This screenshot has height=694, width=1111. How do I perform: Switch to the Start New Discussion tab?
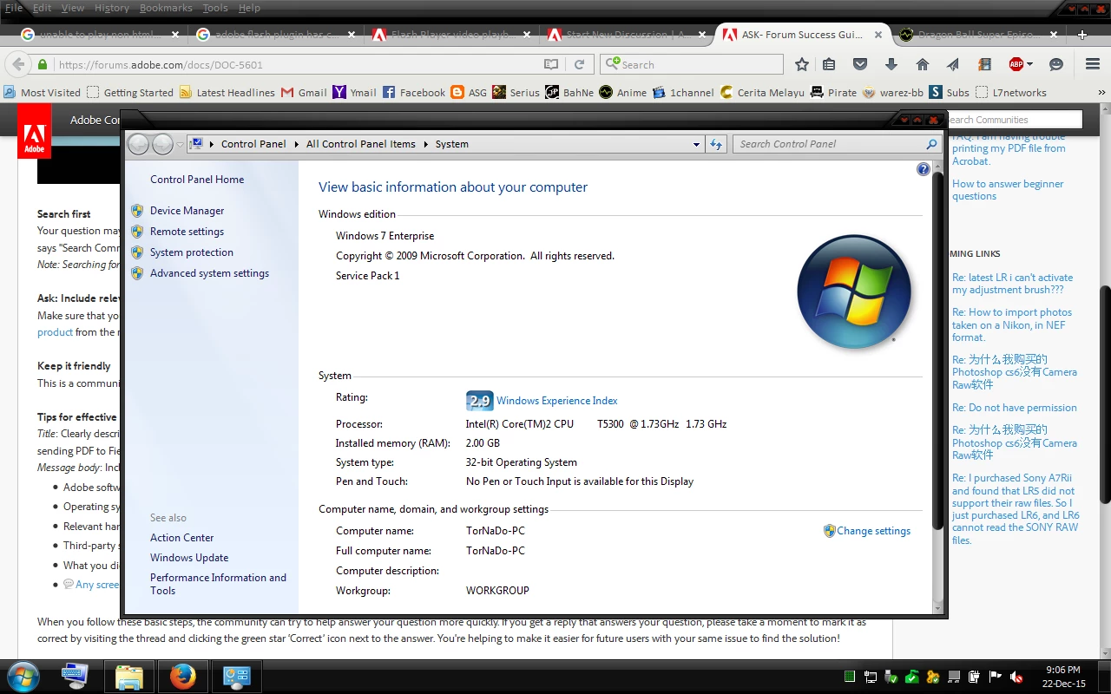(628, 35)
